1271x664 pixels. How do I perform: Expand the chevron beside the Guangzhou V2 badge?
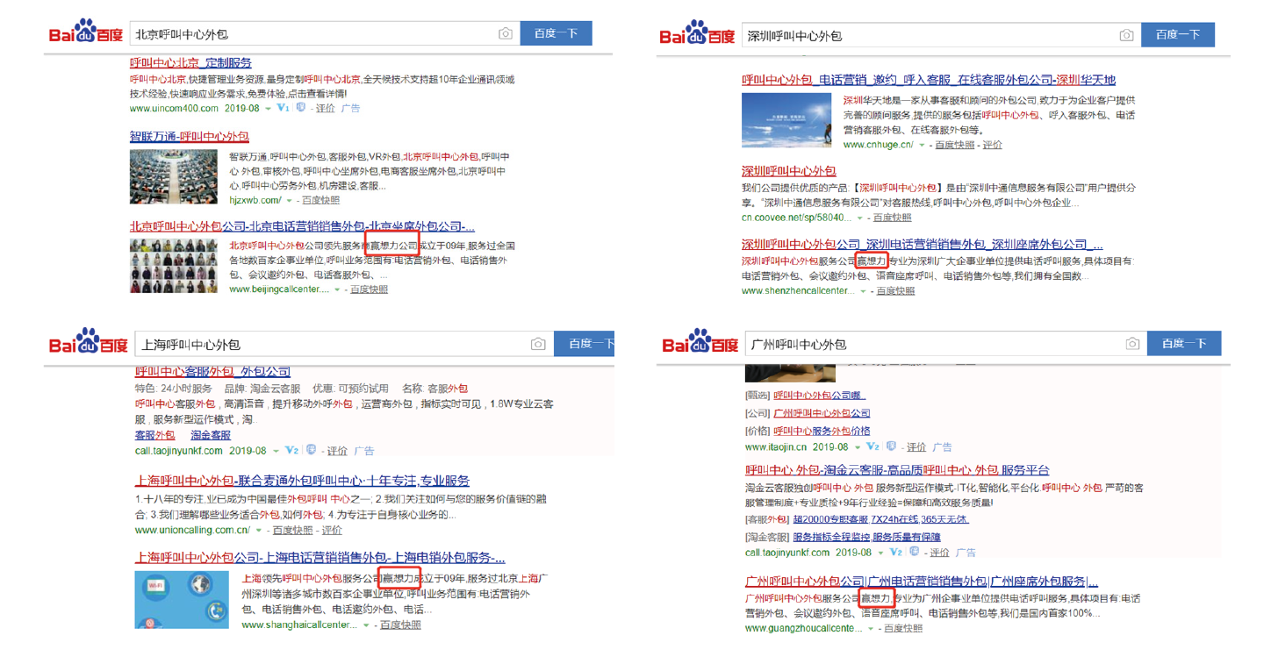click(881, 551)
